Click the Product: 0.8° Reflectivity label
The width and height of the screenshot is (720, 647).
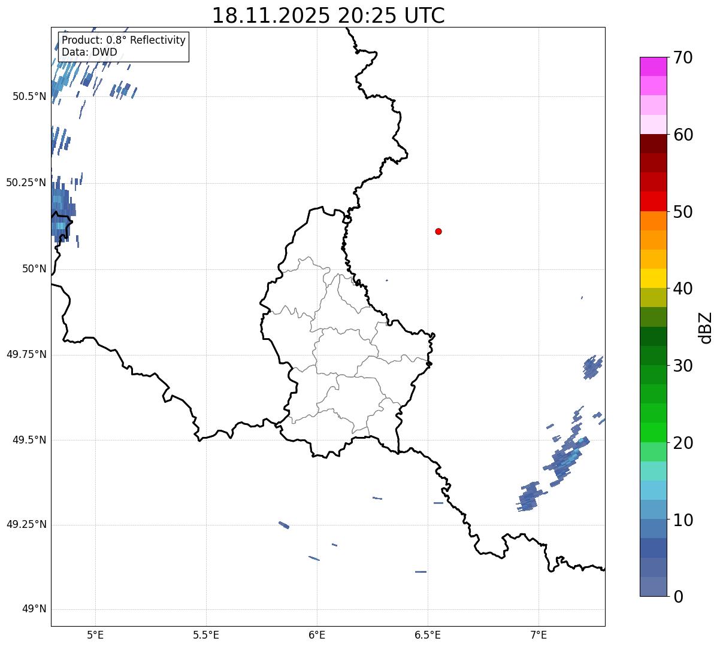tap(123, 40)
